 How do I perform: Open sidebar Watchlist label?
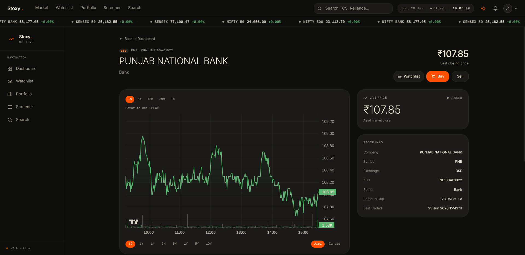coord(25,81)
